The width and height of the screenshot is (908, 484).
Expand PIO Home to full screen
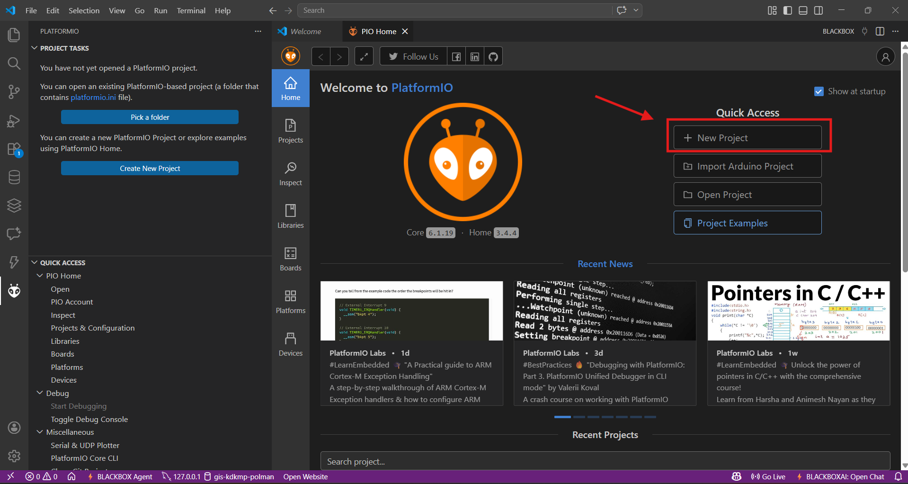click(364, 57)
